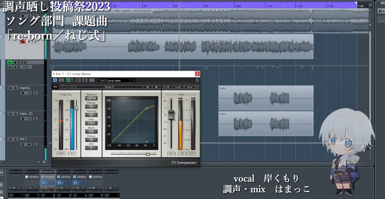385x199 pixels.
Task: Close the C1 comp Stereo plugin window
Action: pyautogui.click(x=197, y=74)
